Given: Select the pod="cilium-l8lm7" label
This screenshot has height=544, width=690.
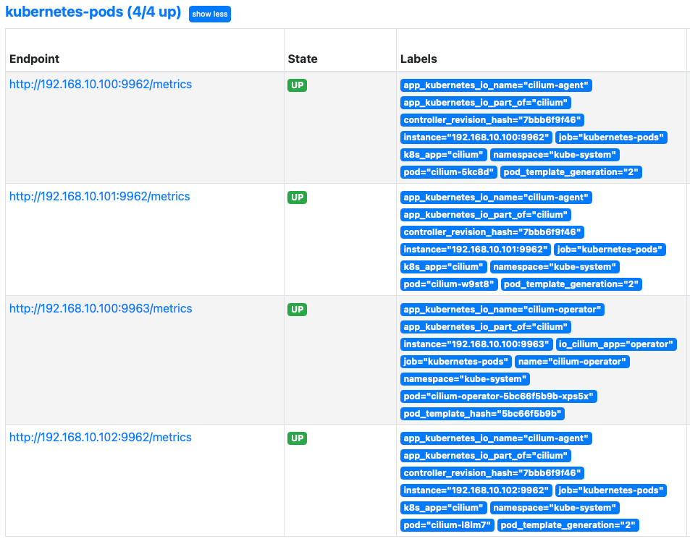Looking at the screenshot, I should 447,525.
